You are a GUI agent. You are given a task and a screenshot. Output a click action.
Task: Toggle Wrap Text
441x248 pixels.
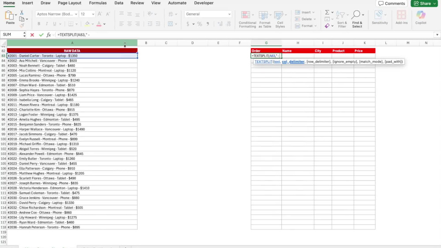[x=171, y=14]
